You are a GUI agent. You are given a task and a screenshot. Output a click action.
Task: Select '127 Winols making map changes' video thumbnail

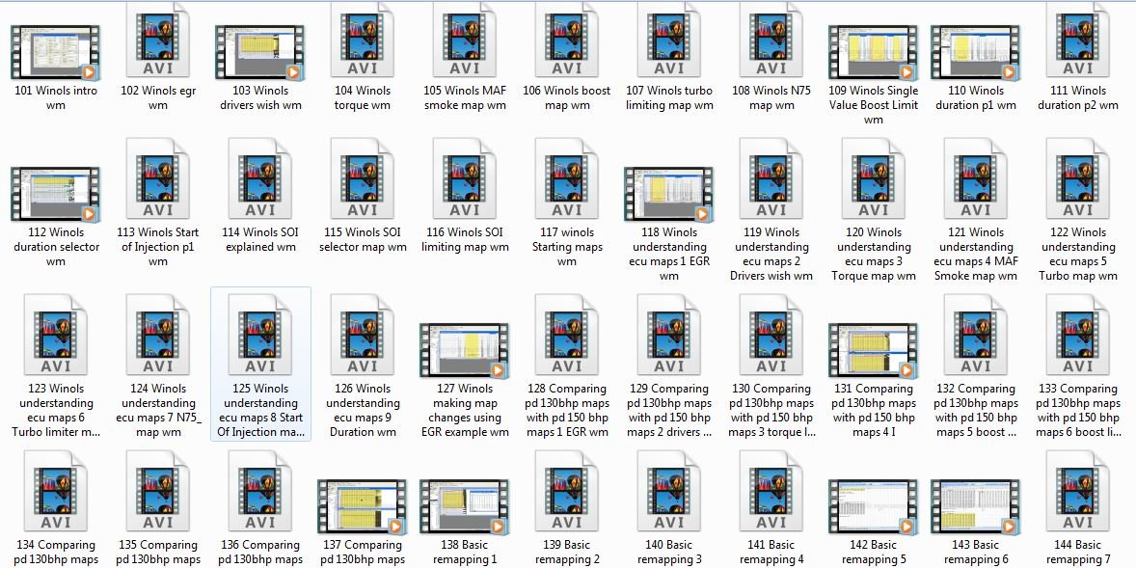click(x=465, y=350)
